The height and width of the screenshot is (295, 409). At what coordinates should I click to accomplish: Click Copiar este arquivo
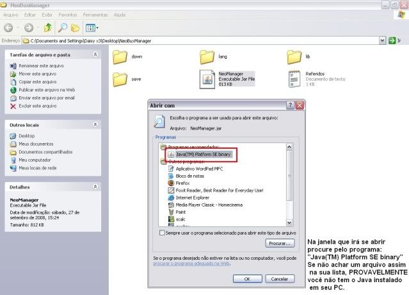click(38, 82)
